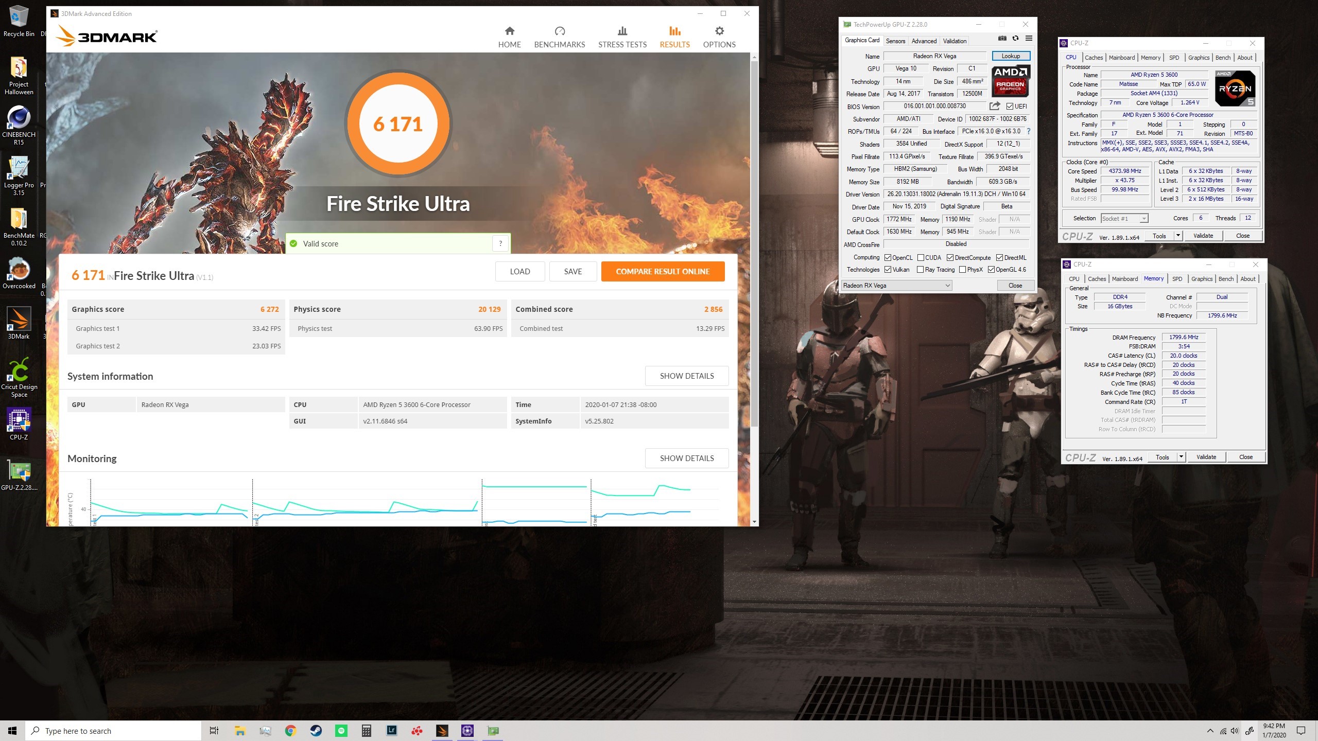Screen dimensions: 1318x741
Task: Launch Cricut Design Space shortcut
Action: coord(19,378)
